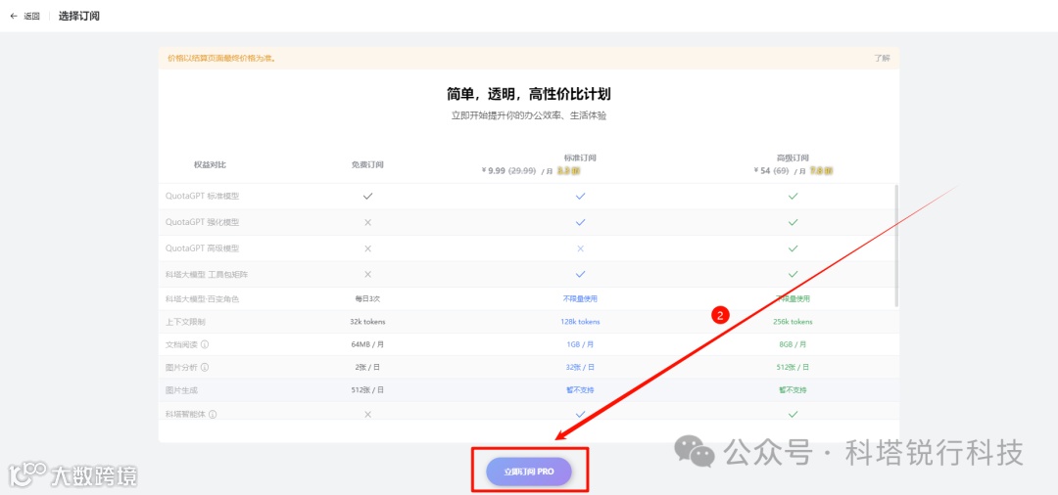
Task: Go back using the 返回 arrow
Action: point(14,17)
